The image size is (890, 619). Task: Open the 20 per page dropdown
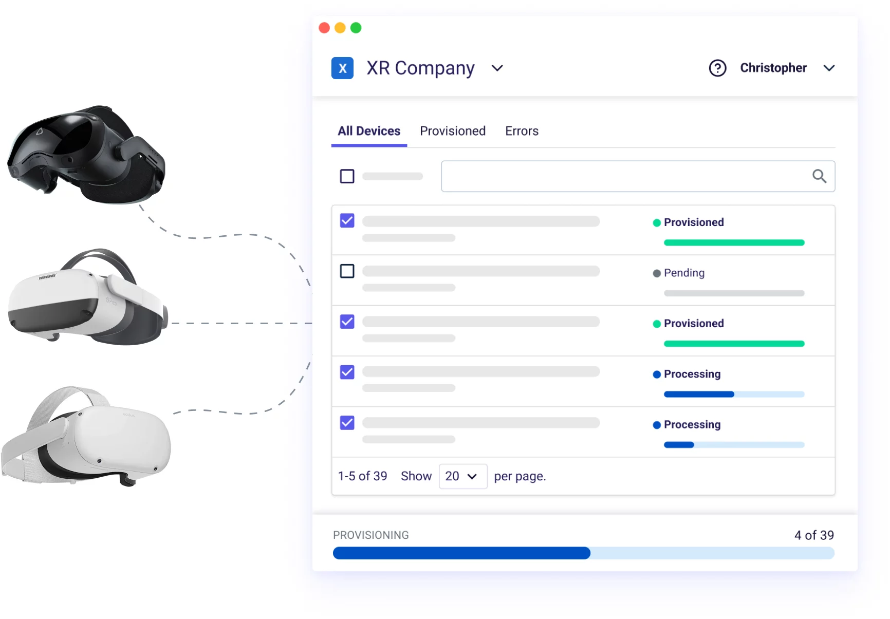(462, 476)
